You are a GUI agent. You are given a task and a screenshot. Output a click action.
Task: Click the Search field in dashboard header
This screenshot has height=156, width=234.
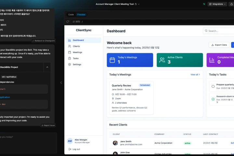218,31
